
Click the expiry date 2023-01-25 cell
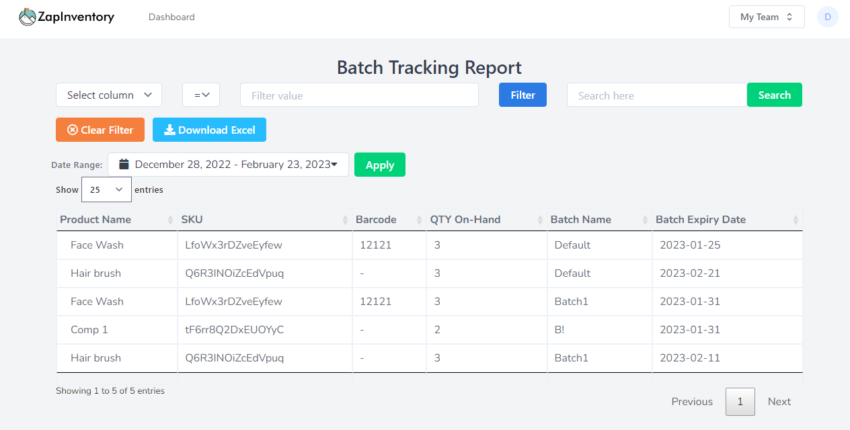728,245
